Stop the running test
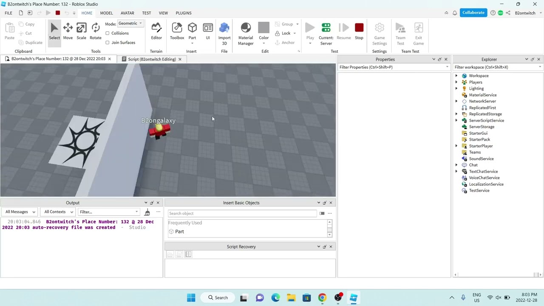Viewport: 544px width, 306px height. tap(359, 32)
